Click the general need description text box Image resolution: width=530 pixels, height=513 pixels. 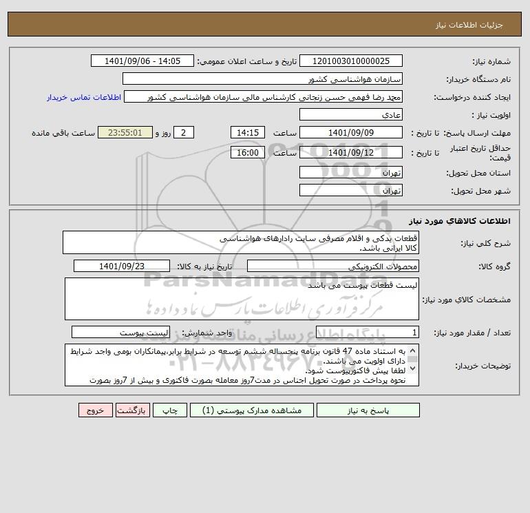(x=241, y=242)
